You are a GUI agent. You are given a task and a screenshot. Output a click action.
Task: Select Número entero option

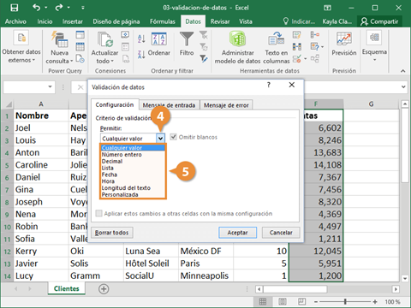pyautogui.click(x=133, y=155)
